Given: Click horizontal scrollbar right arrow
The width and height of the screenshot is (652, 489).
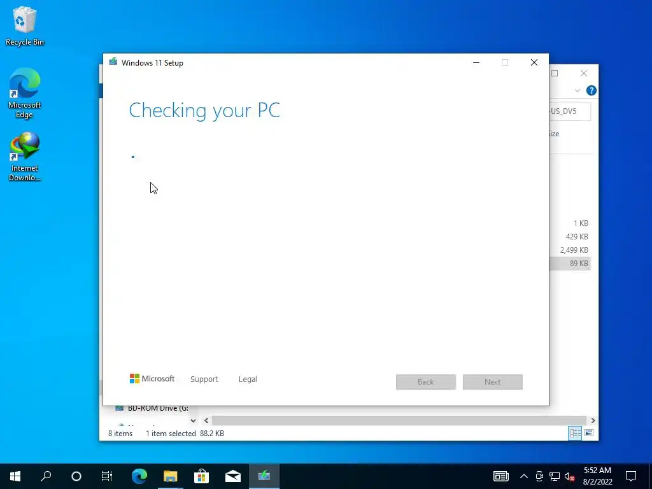Looking at the screenshot, I should pyautogui.click(x=593, y=420).
